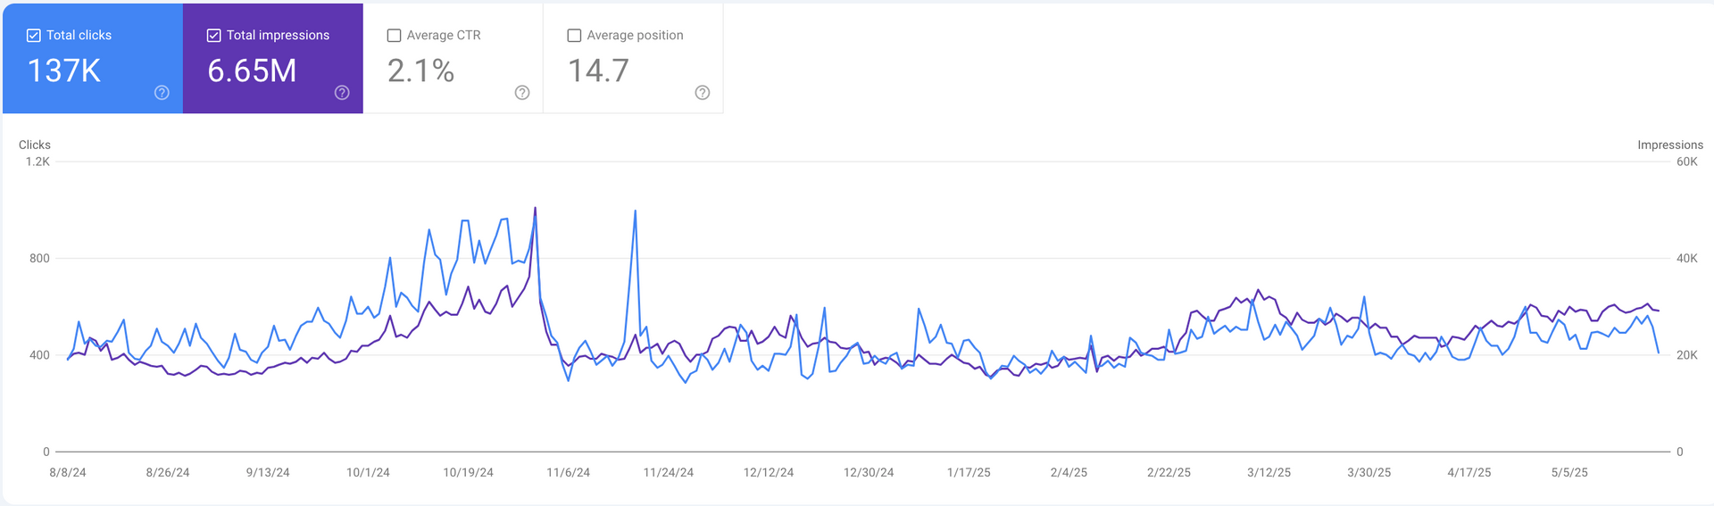Open help icon on Total impressions card

342,93
